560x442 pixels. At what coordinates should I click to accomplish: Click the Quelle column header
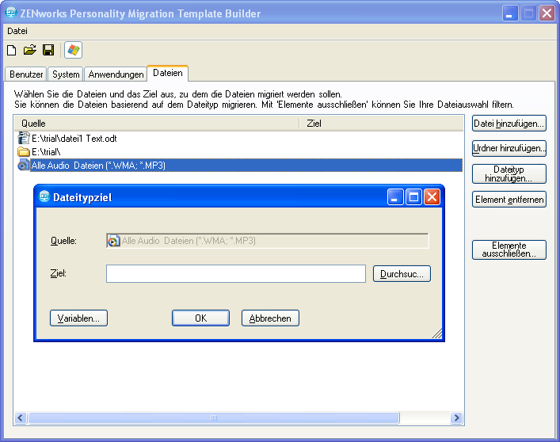(157, 124)
